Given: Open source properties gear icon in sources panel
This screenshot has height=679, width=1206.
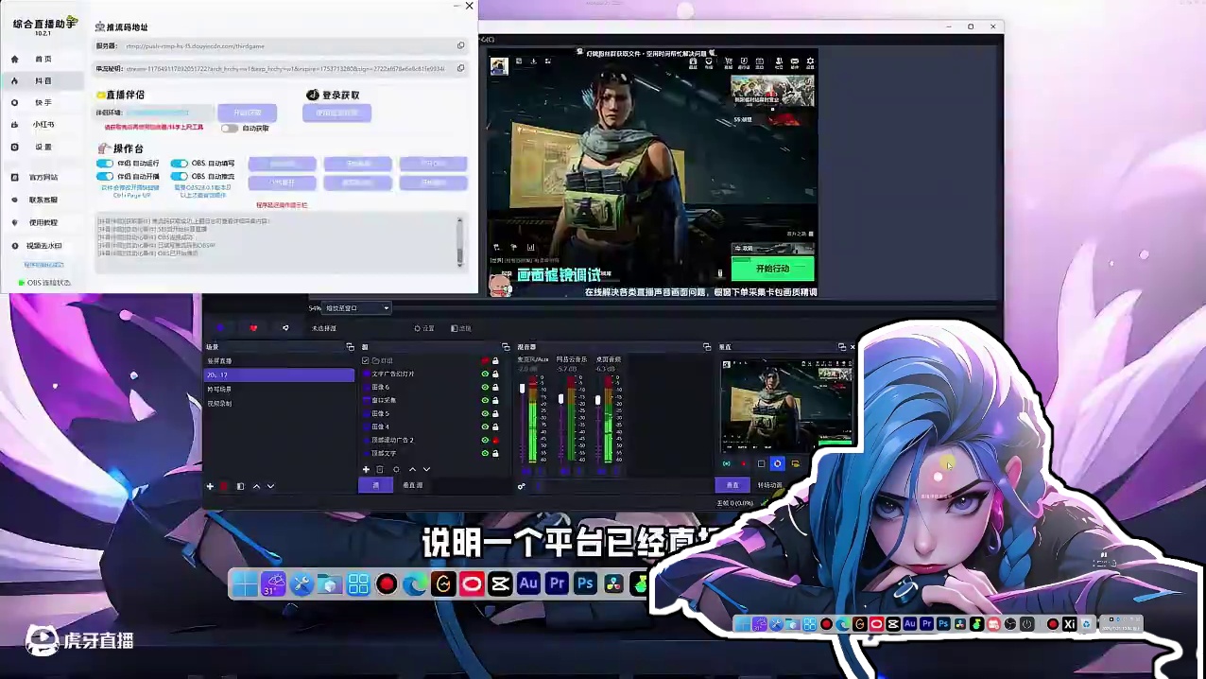Looking at the screenshot, I should click(396, 469).
